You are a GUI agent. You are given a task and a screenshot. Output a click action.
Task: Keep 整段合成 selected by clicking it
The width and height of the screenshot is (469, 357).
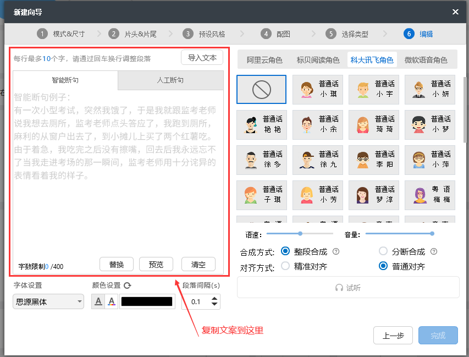coord(285,251)
